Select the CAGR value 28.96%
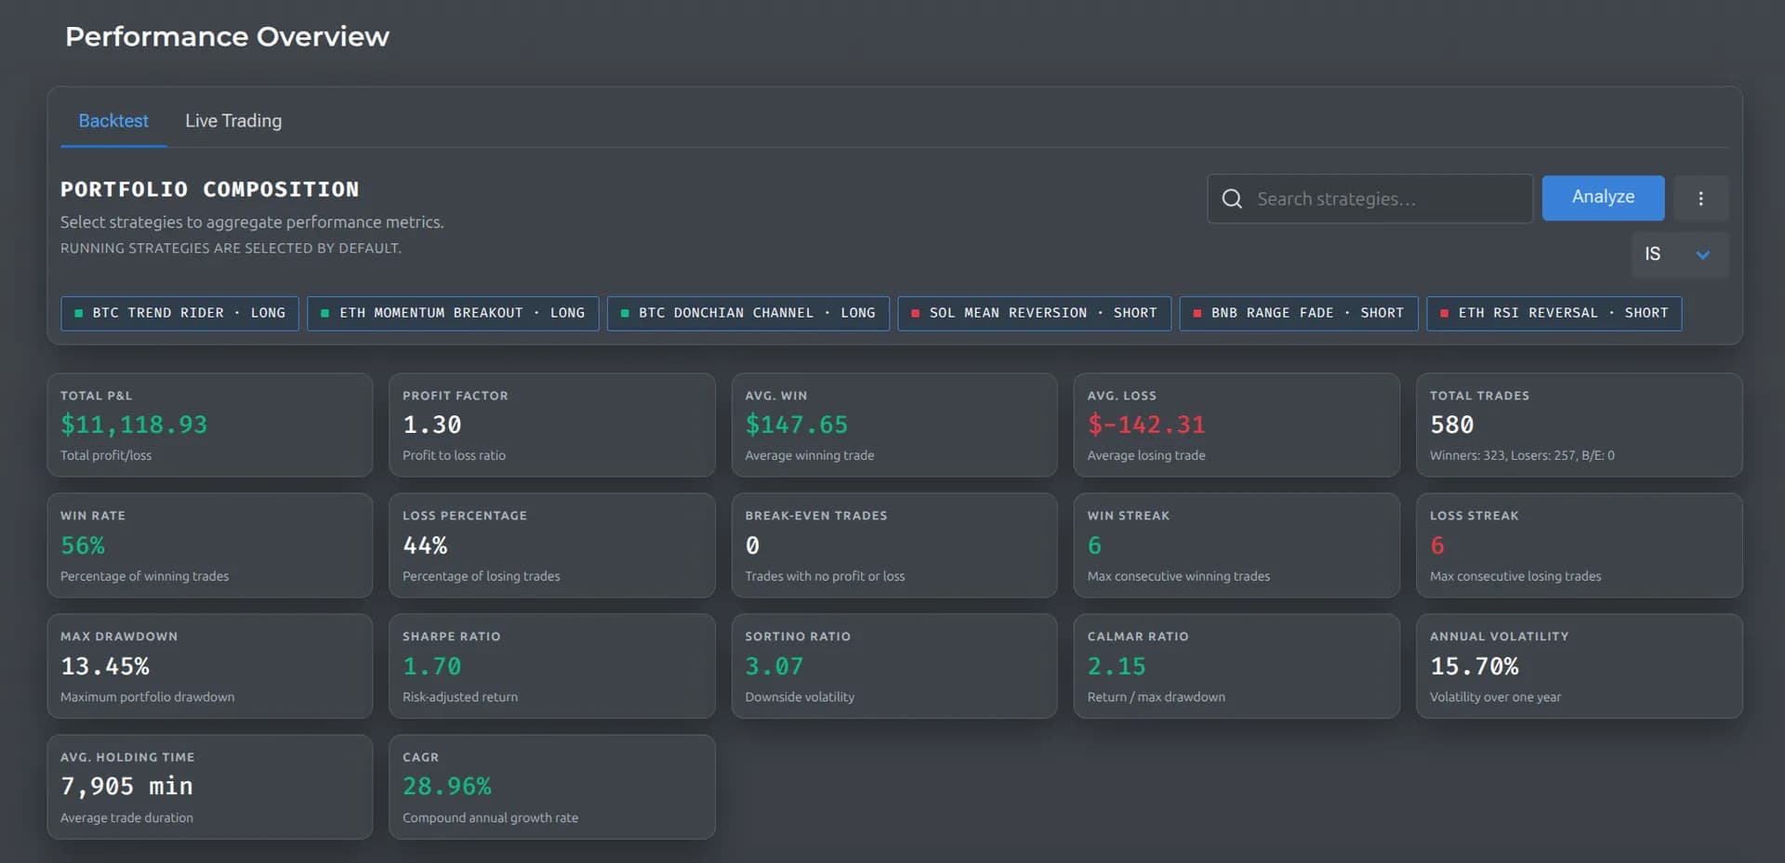This screenshot has width=1785, height=863. pyautogui.click(x=447, y=786)
